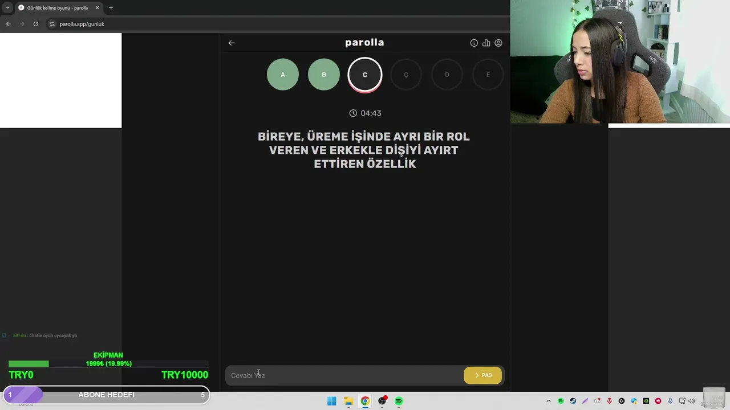730x410 pixels.
Task: Go back using the parolla back arrow
Action: coord(231,43)
